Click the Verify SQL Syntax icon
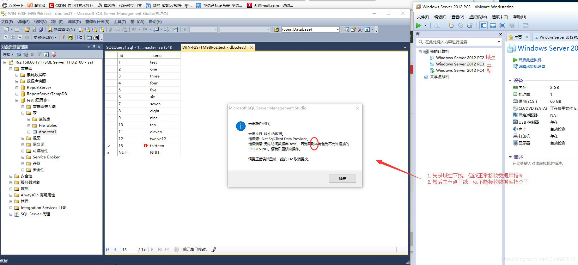The image size is (578, 265). point(70,37)
